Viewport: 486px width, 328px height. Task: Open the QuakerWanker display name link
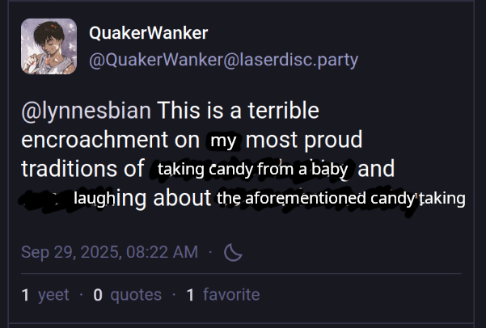[x=148, y=33]
